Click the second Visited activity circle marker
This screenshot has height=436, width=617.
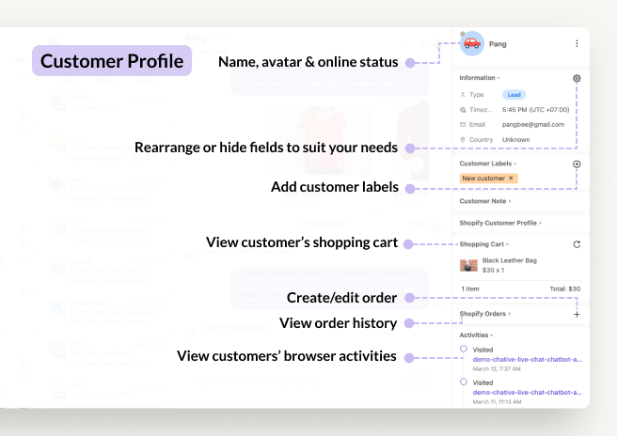click(x=464, y=381)
